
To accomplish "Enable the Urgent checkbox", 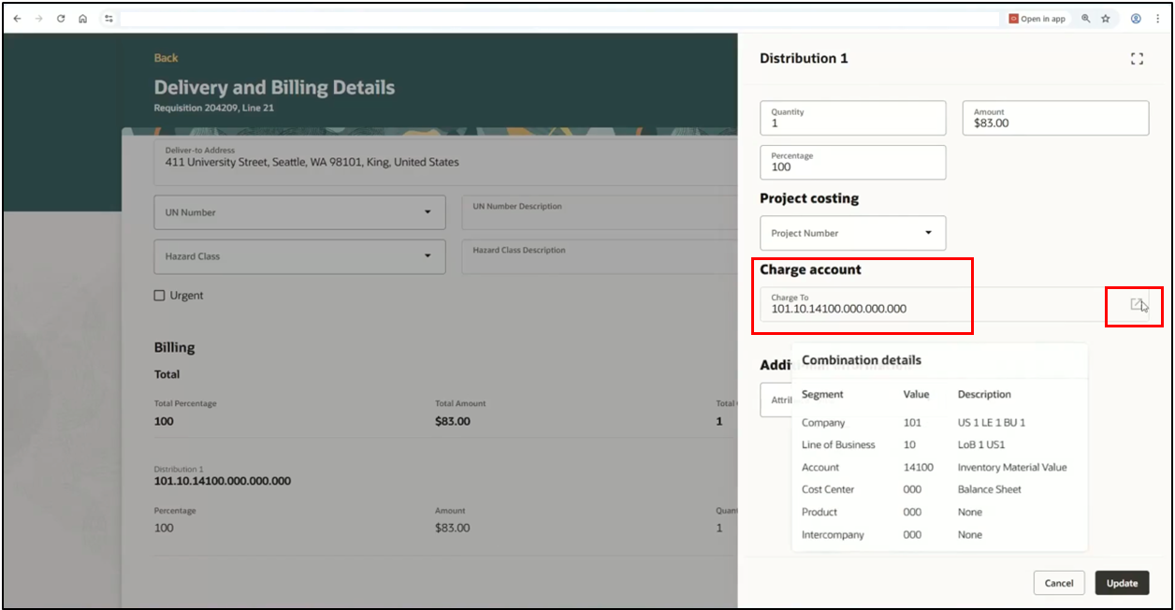I will [x=160, y=296].
